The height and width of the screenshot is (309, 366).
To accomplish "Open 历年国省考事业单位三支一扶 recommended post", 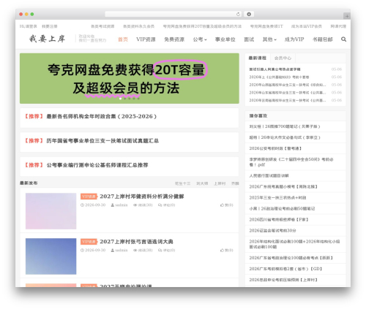I will click(102, 141).
